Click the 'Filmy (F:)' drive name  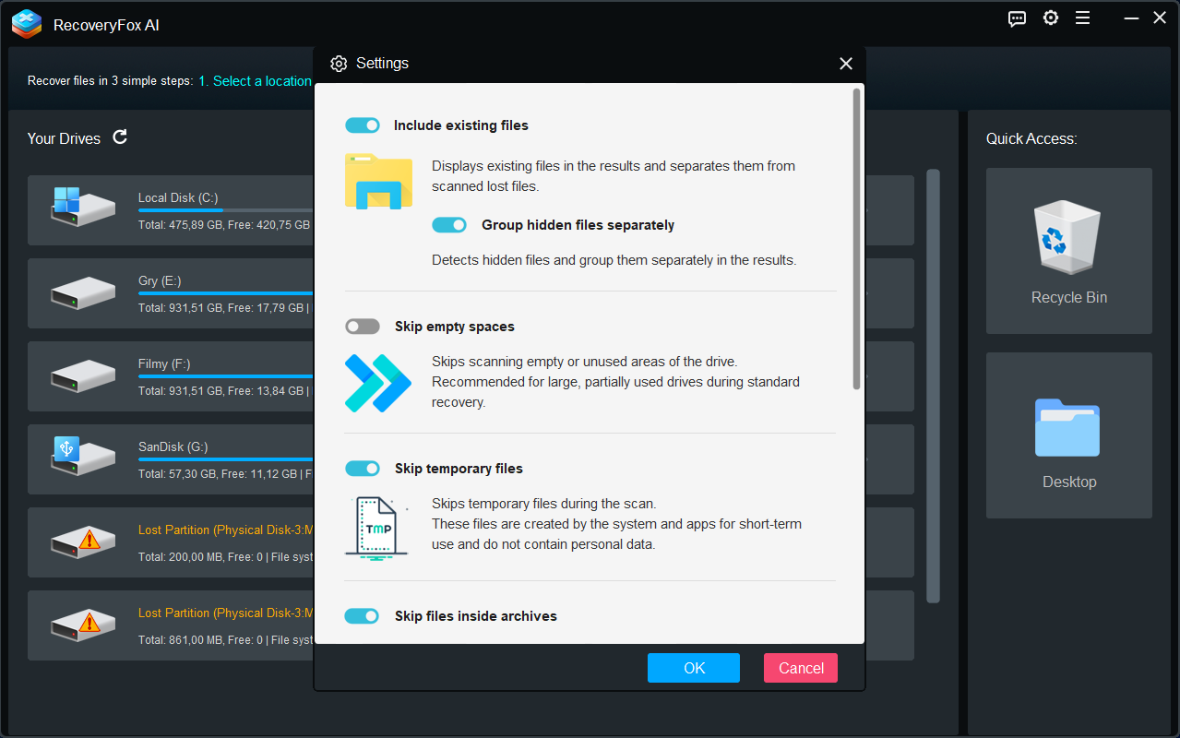(164, 363)
